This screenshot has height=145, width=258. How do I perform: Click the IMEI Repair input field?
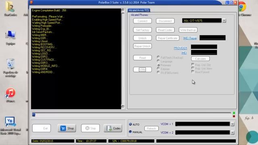[x=212, y=37]
